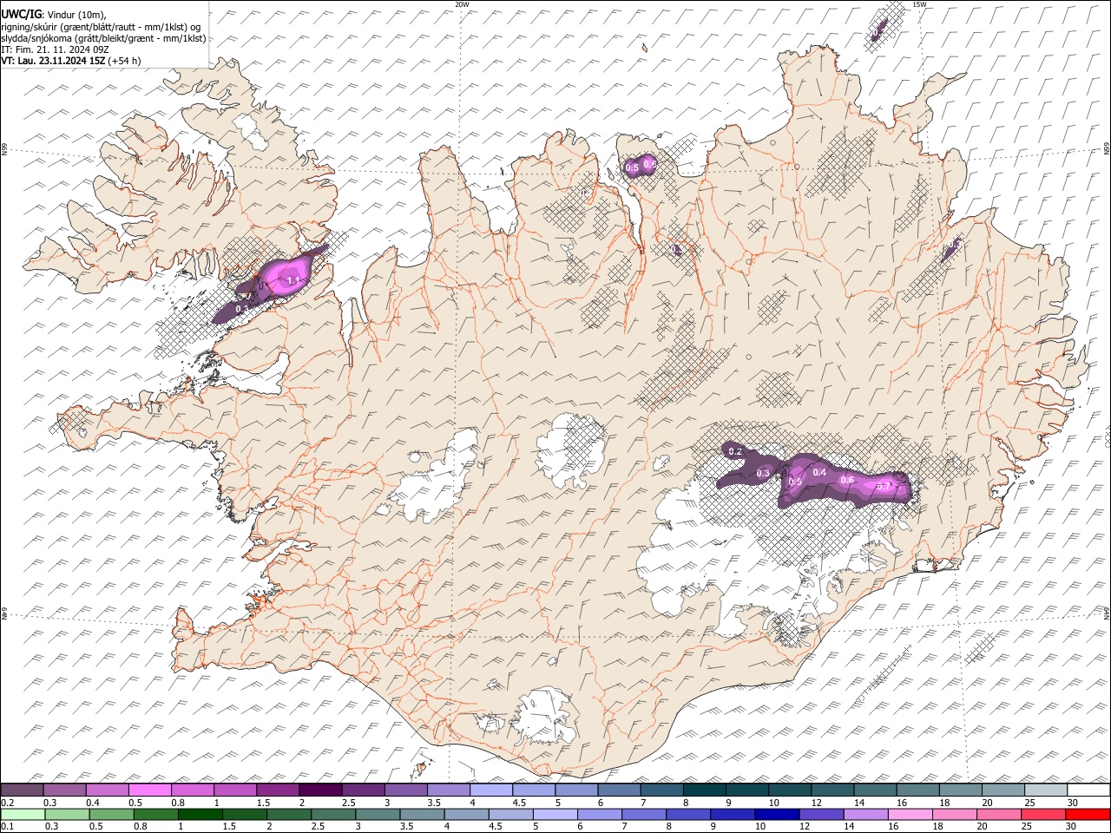
Task: Select the light violet 14 swatch in lower row
Action: pos(866,814)
